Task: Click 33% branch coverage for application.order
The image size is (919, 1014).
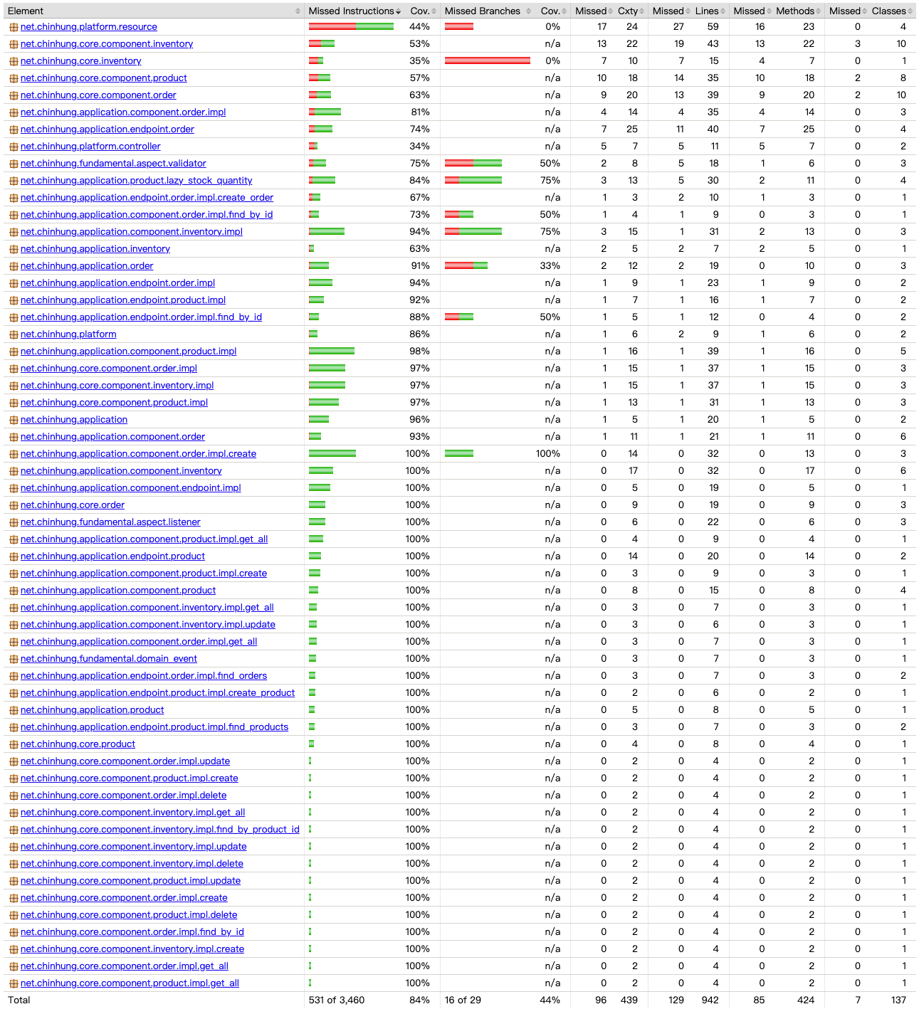Action: [550, 266]
